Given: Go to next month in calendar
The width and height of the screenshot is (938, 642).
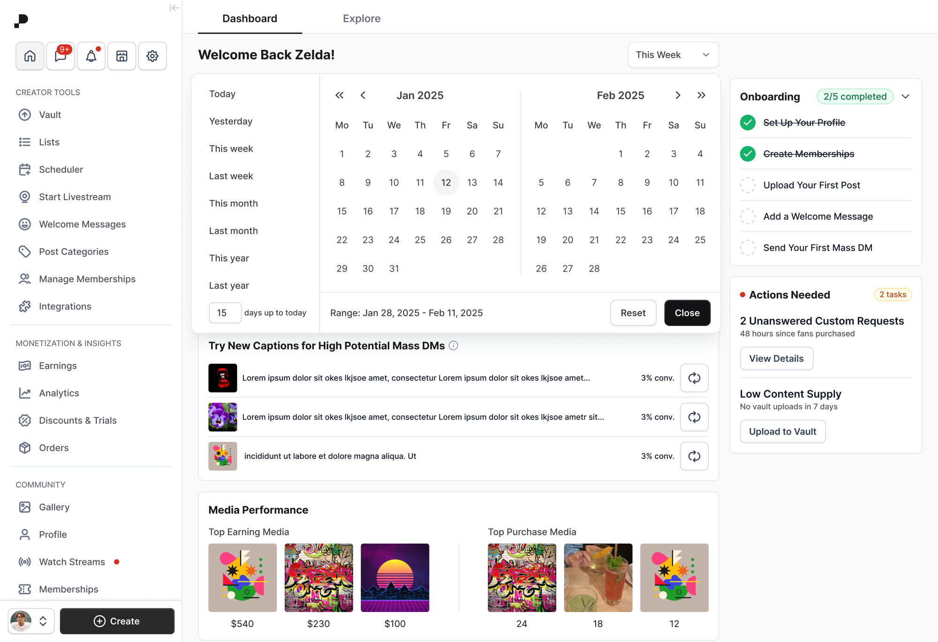Looking at the screenshot, I should click(x=678, y=95).
